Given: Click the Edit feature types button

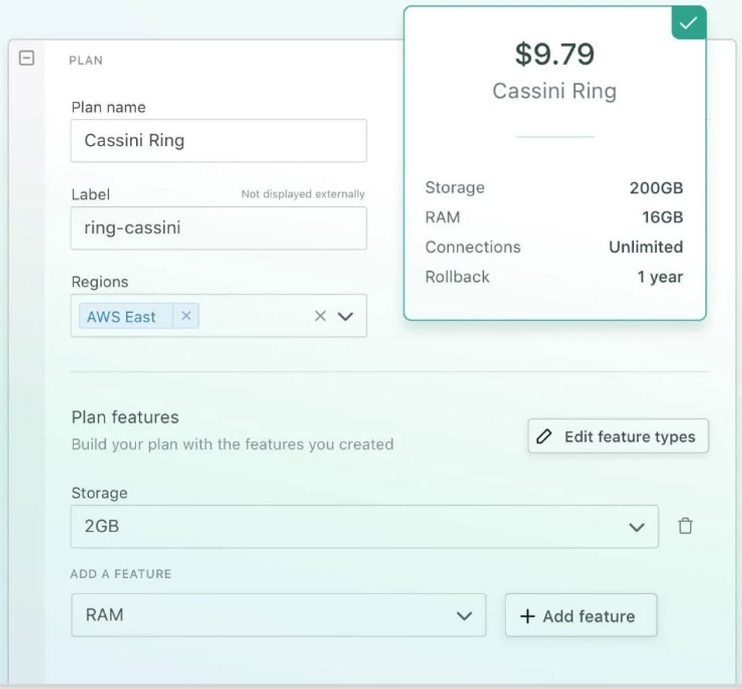Looking at the screenshot, I should point(618,436).
